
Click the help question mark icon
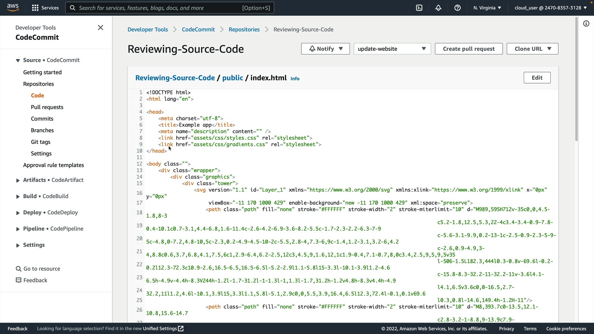click(x=458, y=8)
